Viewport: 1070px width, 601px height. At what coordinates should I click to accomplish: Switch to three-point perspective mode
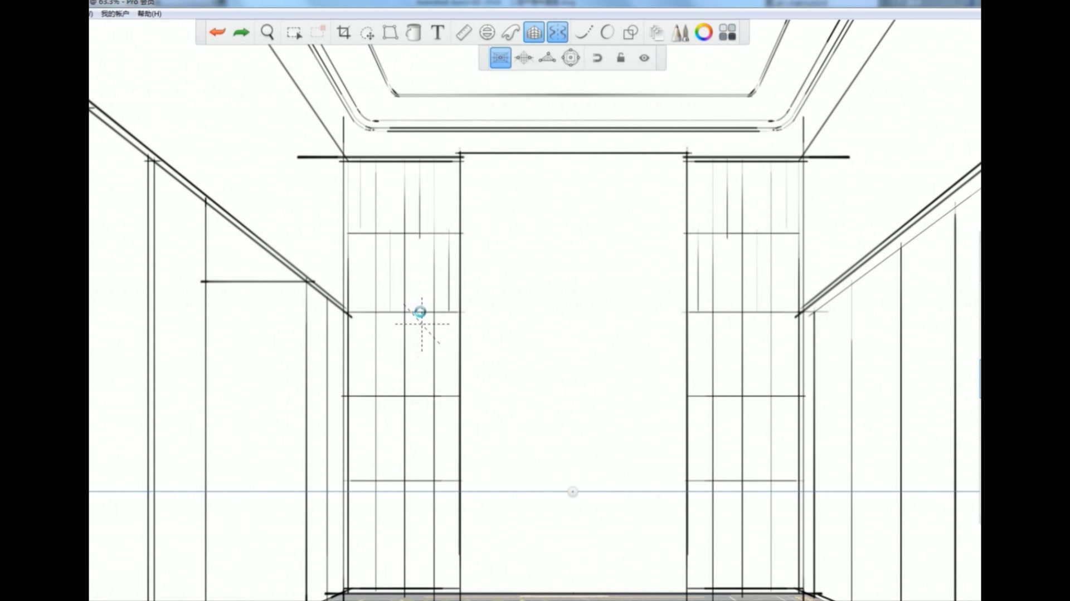(547, 58)
